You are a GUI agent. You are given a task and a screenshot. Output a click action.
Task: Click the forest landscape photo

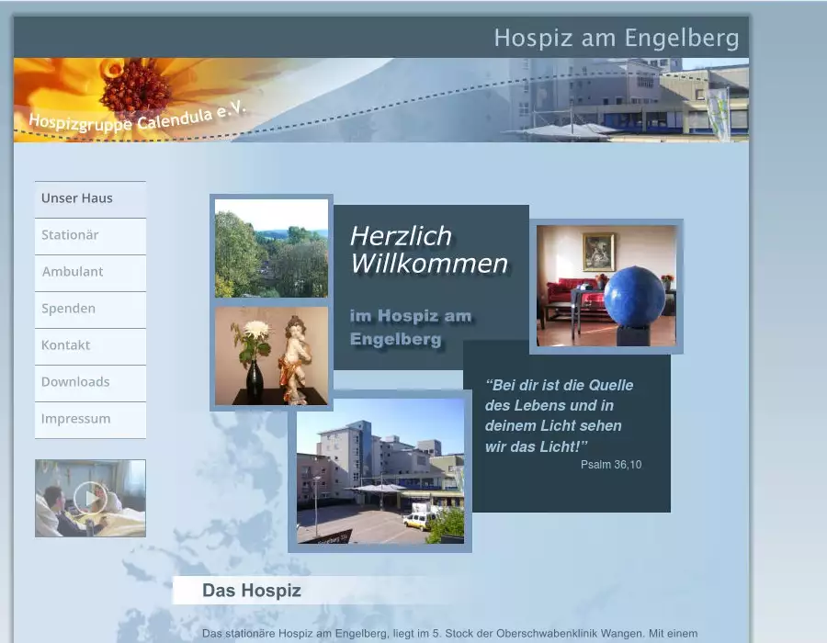click(271, 248)
